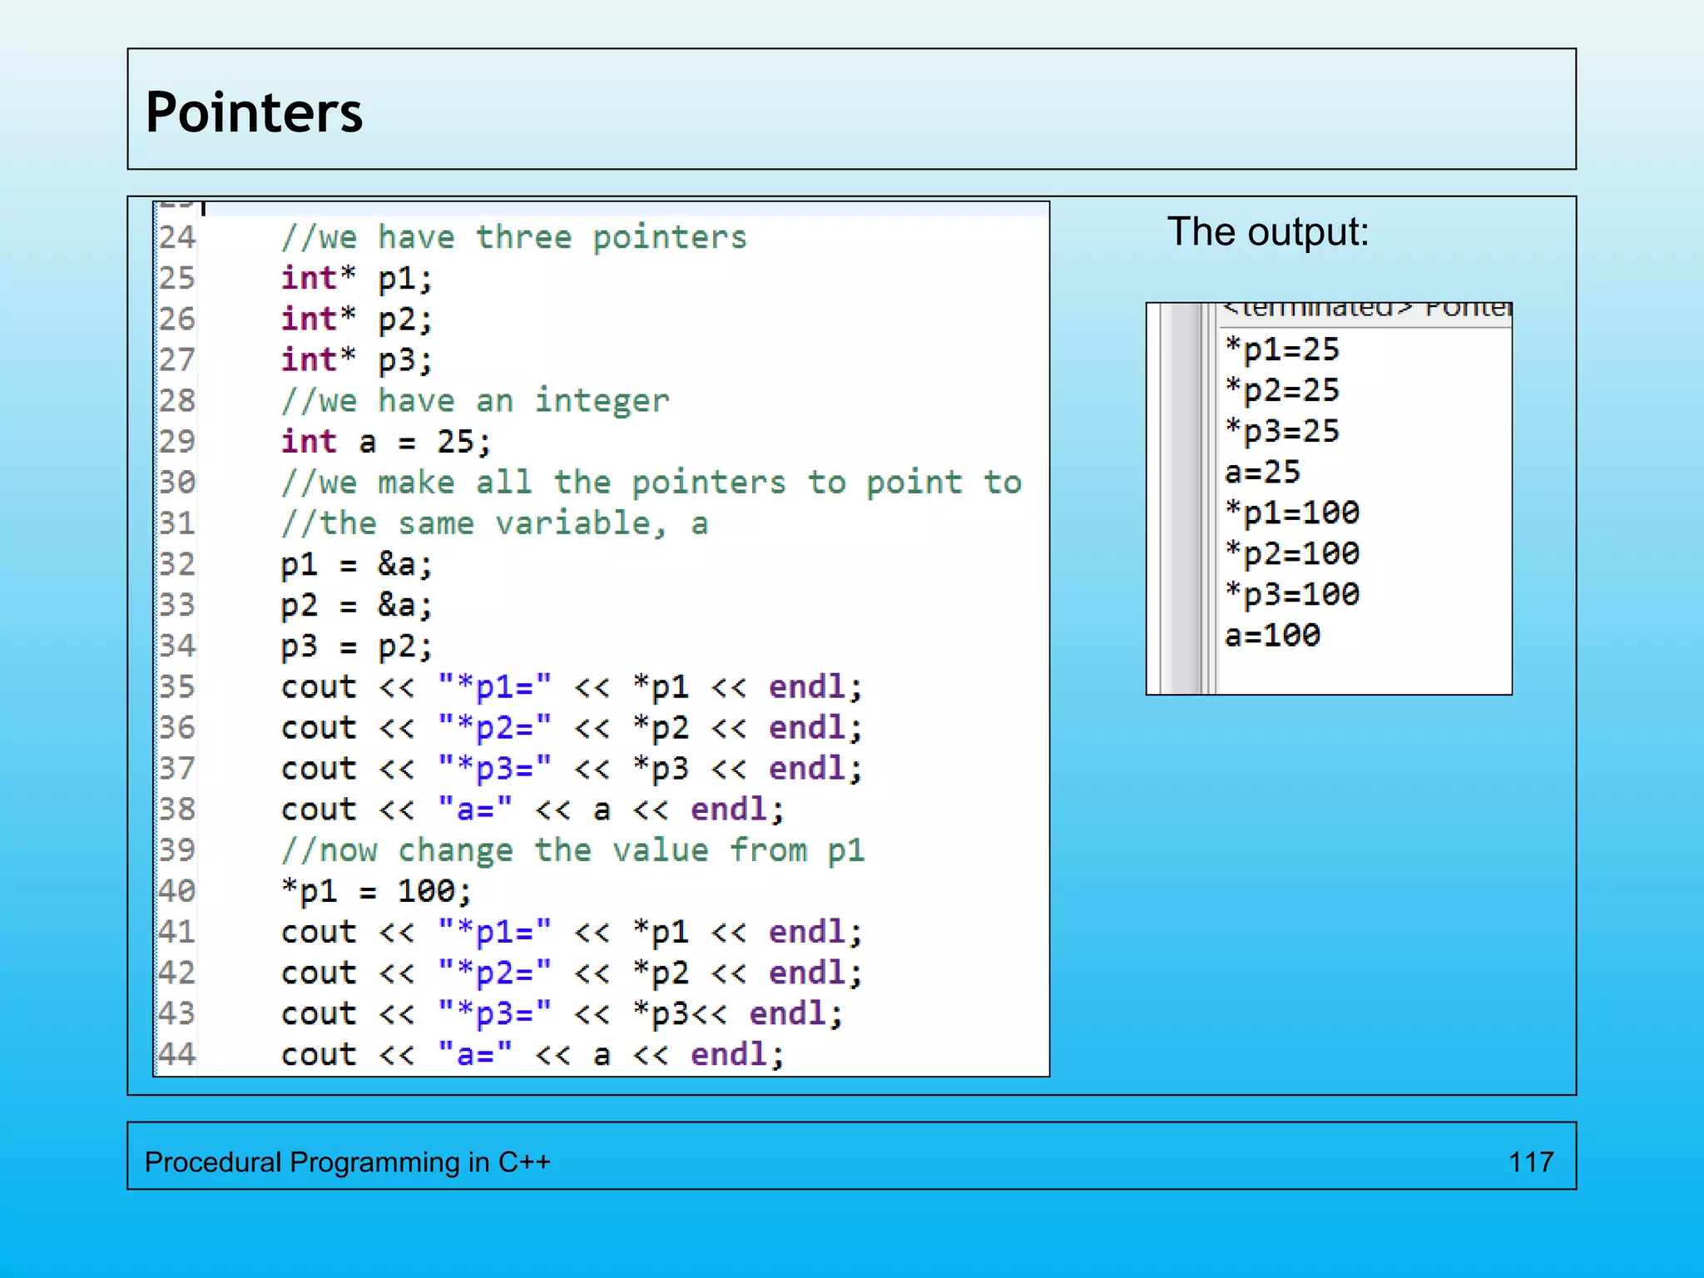Click line 44 cout 'a=' statement
The image size is (1704, 1278).
532,1054
